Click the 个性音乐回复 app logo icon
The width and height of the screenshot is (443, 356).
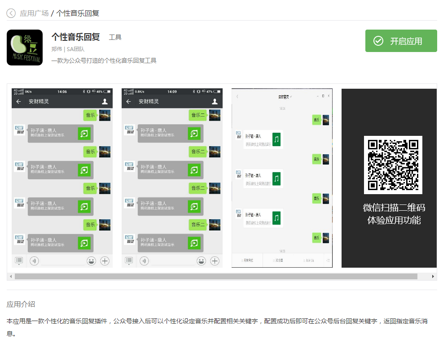pyautogui.click(x=25, y=48)
